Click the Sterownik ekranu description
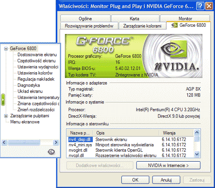Image resolution: width=215 pixels, height=188 pixels. pyautogui.click(x=111, y=140)
